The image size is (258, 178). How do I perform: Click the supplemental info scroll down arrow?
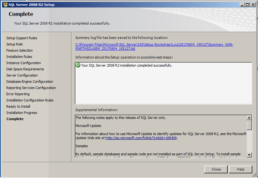coord(249,155)
